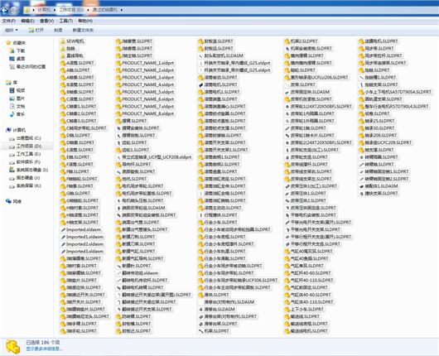Open the (K:) drive in sidebar

click(25, 185)
